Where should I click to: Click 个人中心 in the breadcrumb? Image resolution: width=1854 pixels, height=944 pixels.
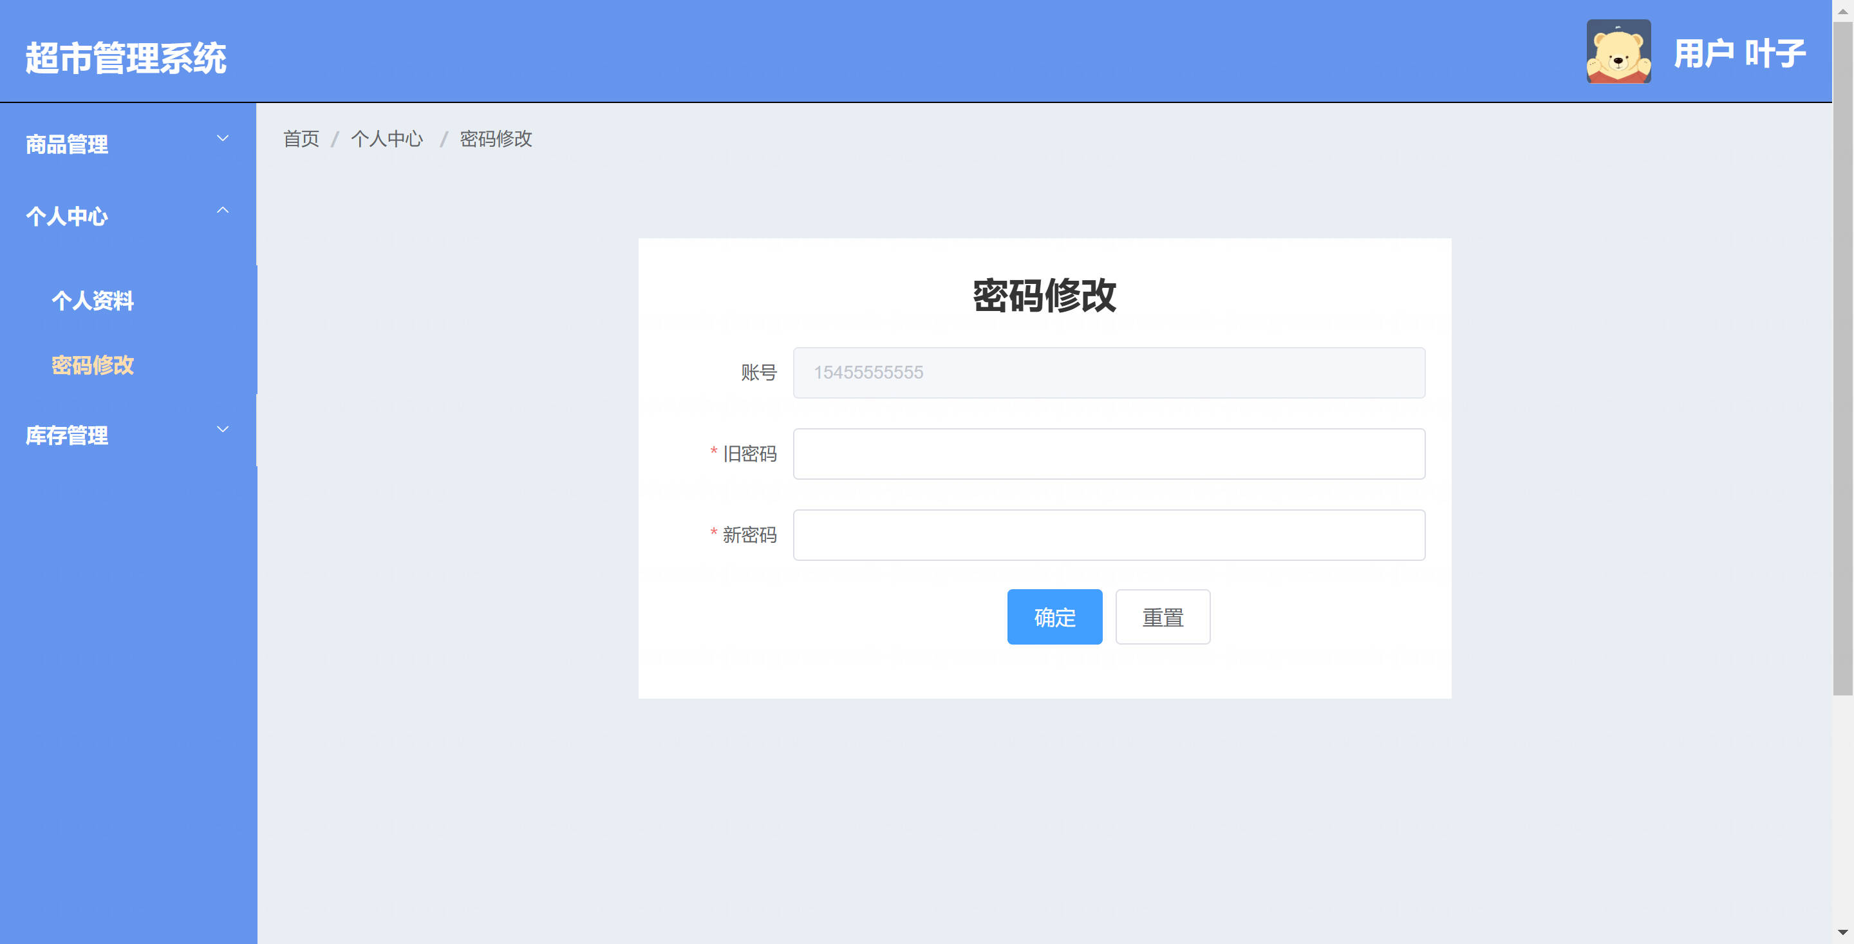tap(386, 139)
